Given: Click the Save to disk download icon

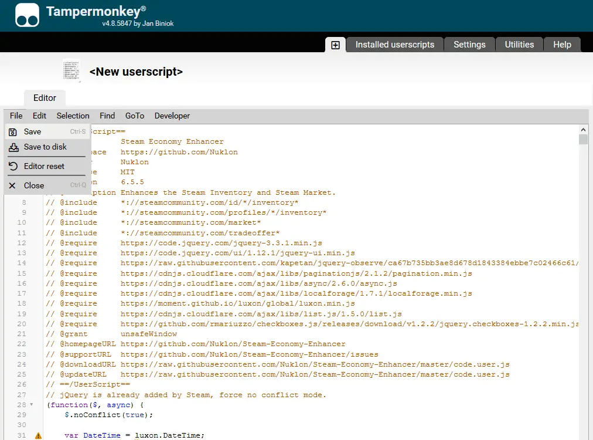Looking at the screenshot, I should (x=13, y=147).
